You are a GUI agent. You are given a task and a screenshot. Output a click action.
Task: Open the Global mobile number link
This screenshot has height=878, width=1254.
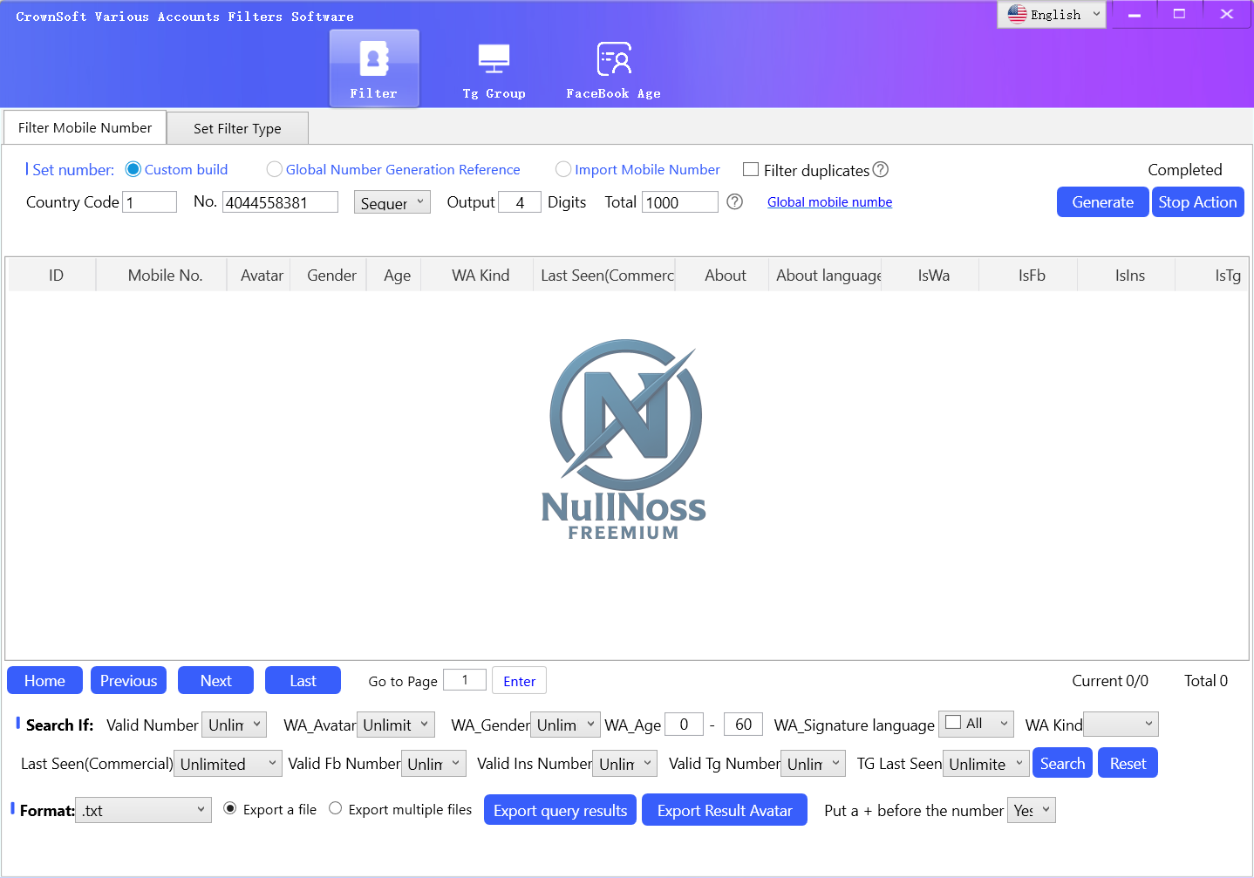coord(829,202)
